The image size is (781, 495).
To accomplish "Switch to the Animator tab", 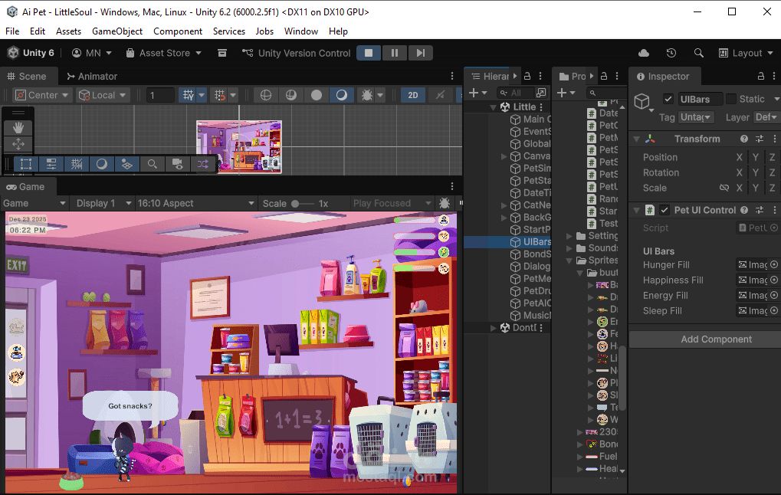I will point(92,77).
